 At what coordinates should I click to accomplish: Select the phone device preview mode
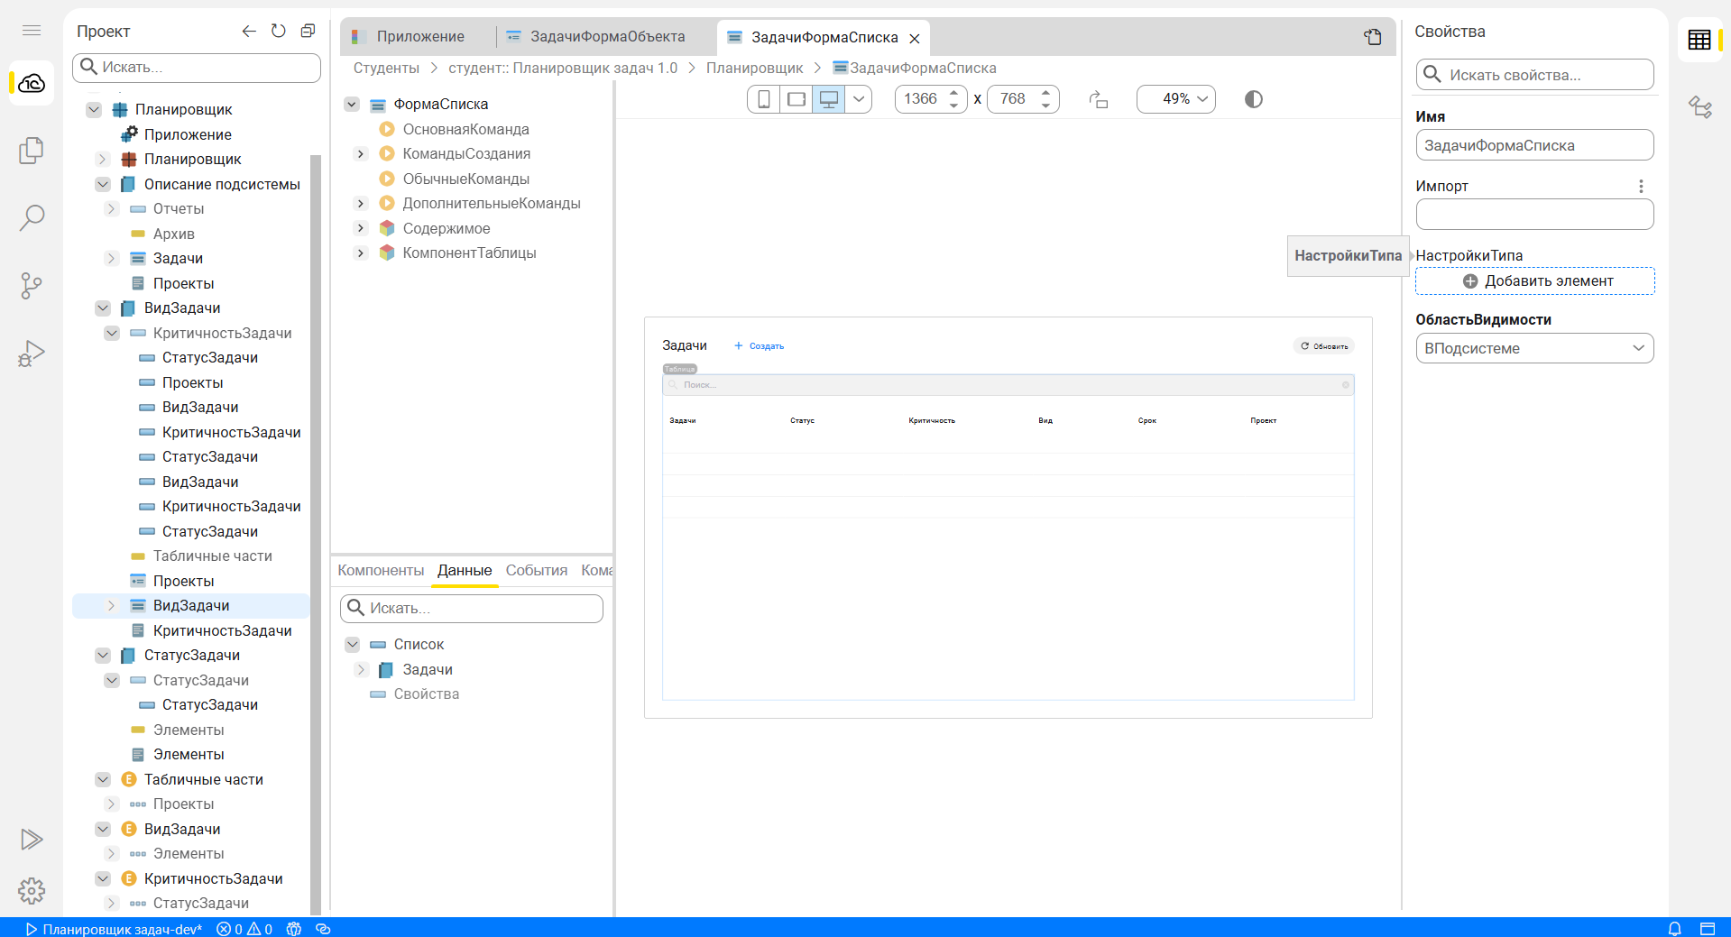(763, 99)
